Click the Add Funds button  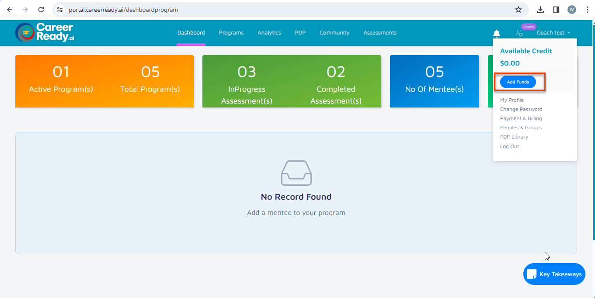click(518, 82)
